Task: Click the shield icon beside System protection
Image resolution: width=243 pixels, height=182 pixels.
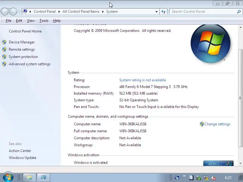Action: click(x=4, y=57)
